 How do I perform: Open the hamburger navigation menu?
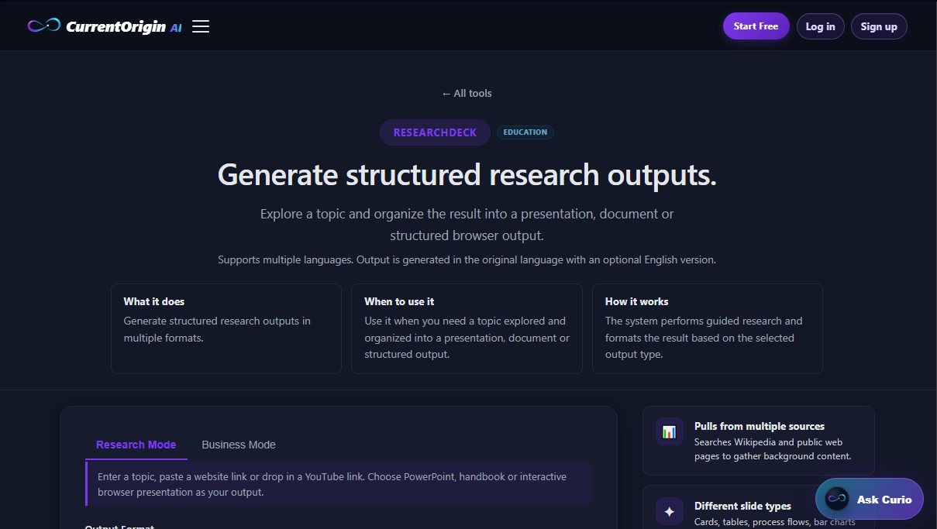[x=201, y=26]
